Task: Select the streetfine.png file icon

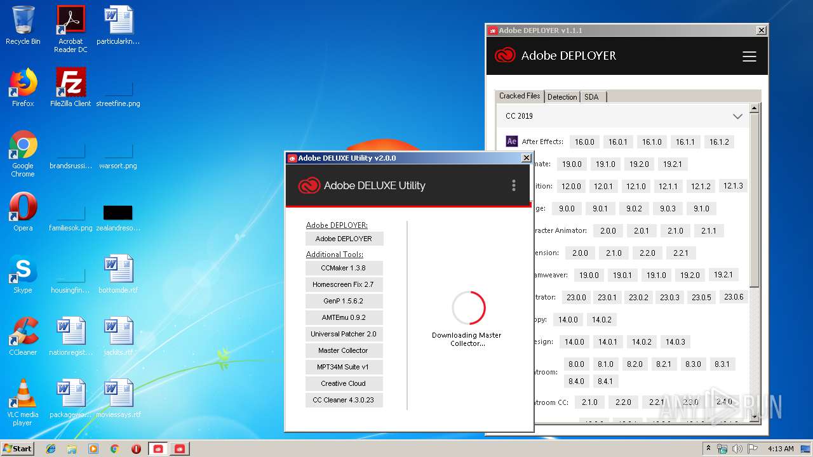Action: pos(118,92)
